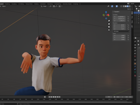The height and width of the screenshot is (105, 140).
Task: Toggle camera view icon in viewport
Action: click(109, 27)
